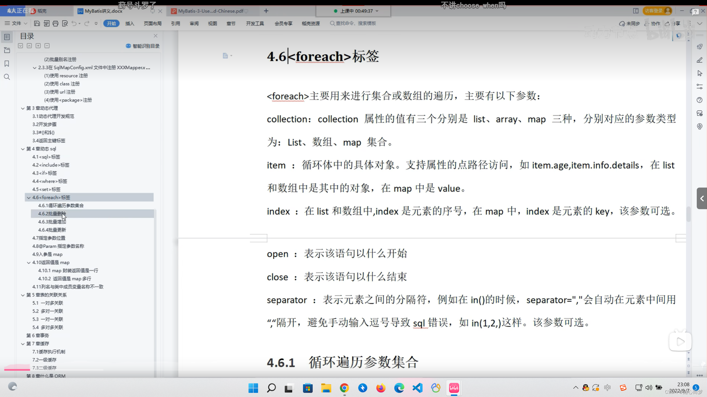Open the Search sidebar icon
This screenshot has width=707, height=397.
pos(7,77)
